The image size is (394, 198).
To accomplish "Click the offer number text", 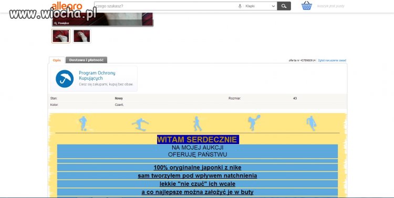I will [302, 60].
